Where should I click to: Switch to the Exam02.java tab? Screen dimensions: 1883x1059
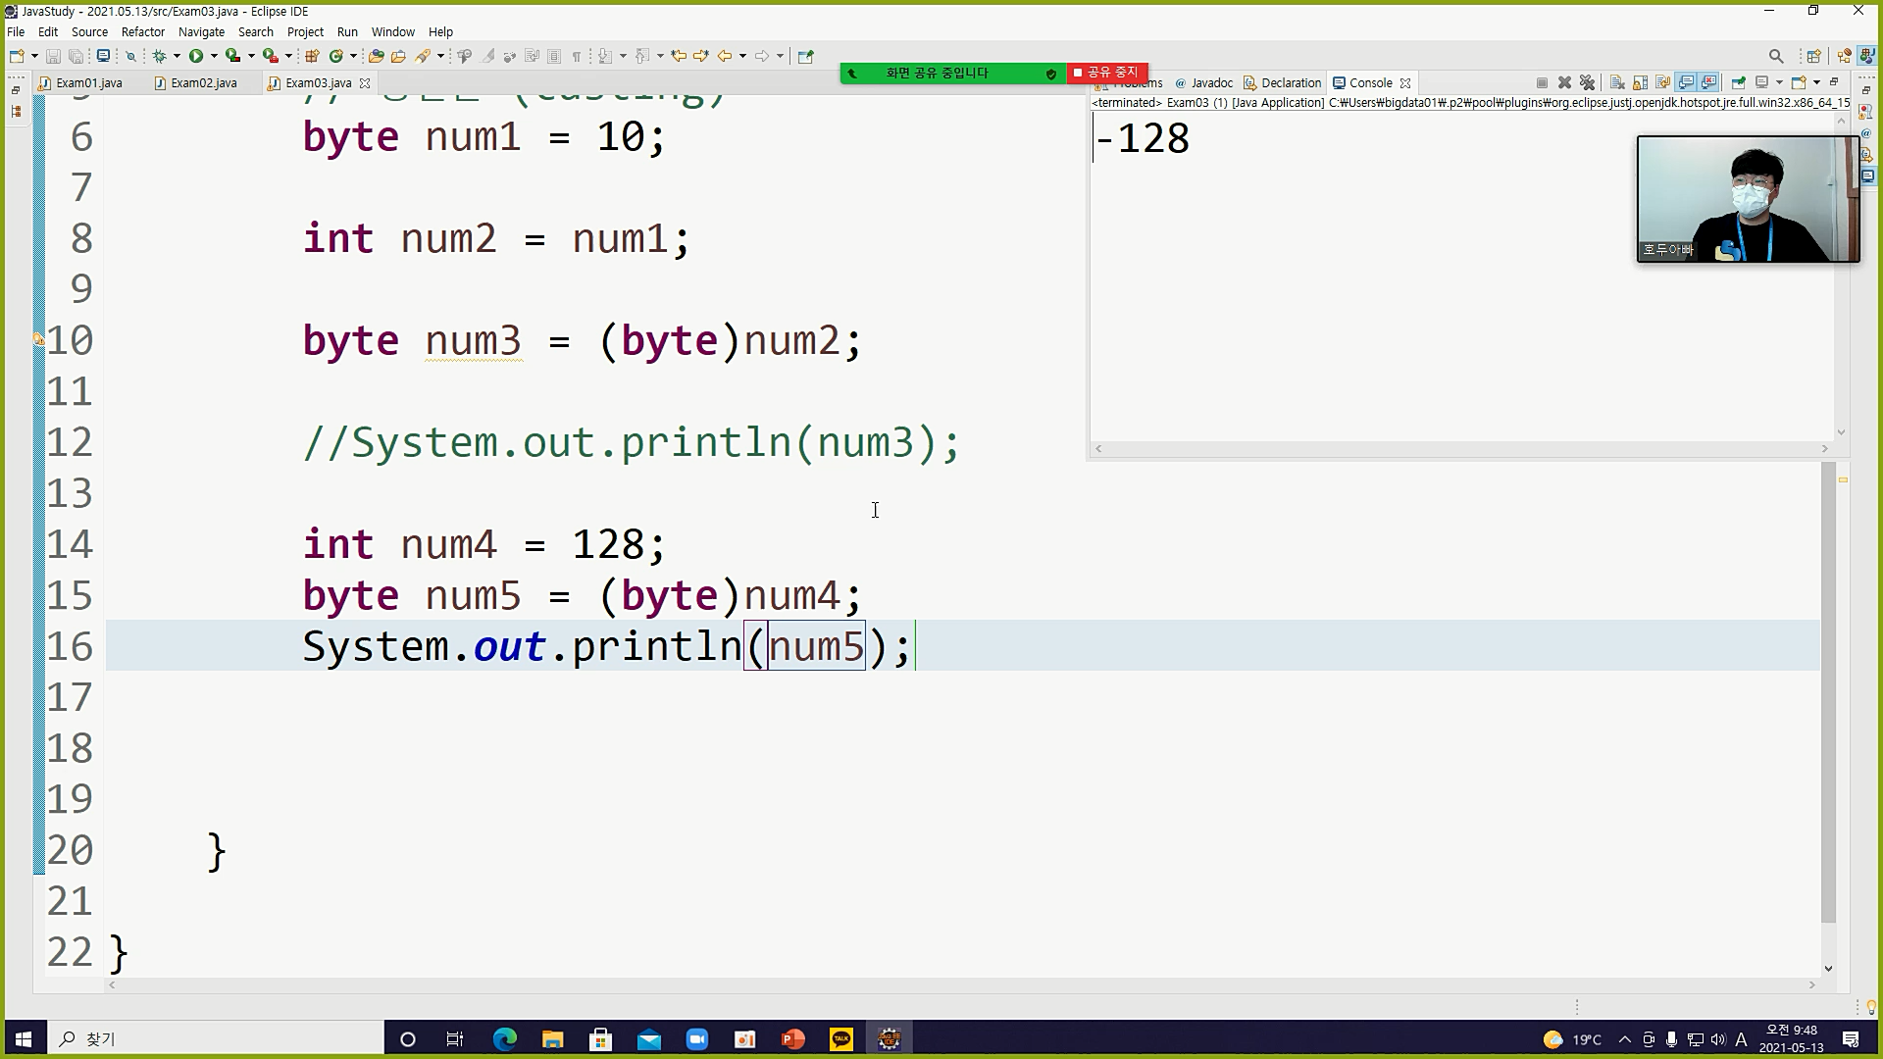click(x=203, y=82)
